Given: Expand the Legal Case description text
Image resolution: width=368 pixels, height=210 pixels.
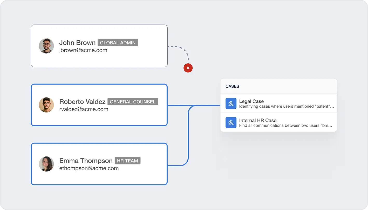Looking at the screenshot, I should click(x=285, y=106).
